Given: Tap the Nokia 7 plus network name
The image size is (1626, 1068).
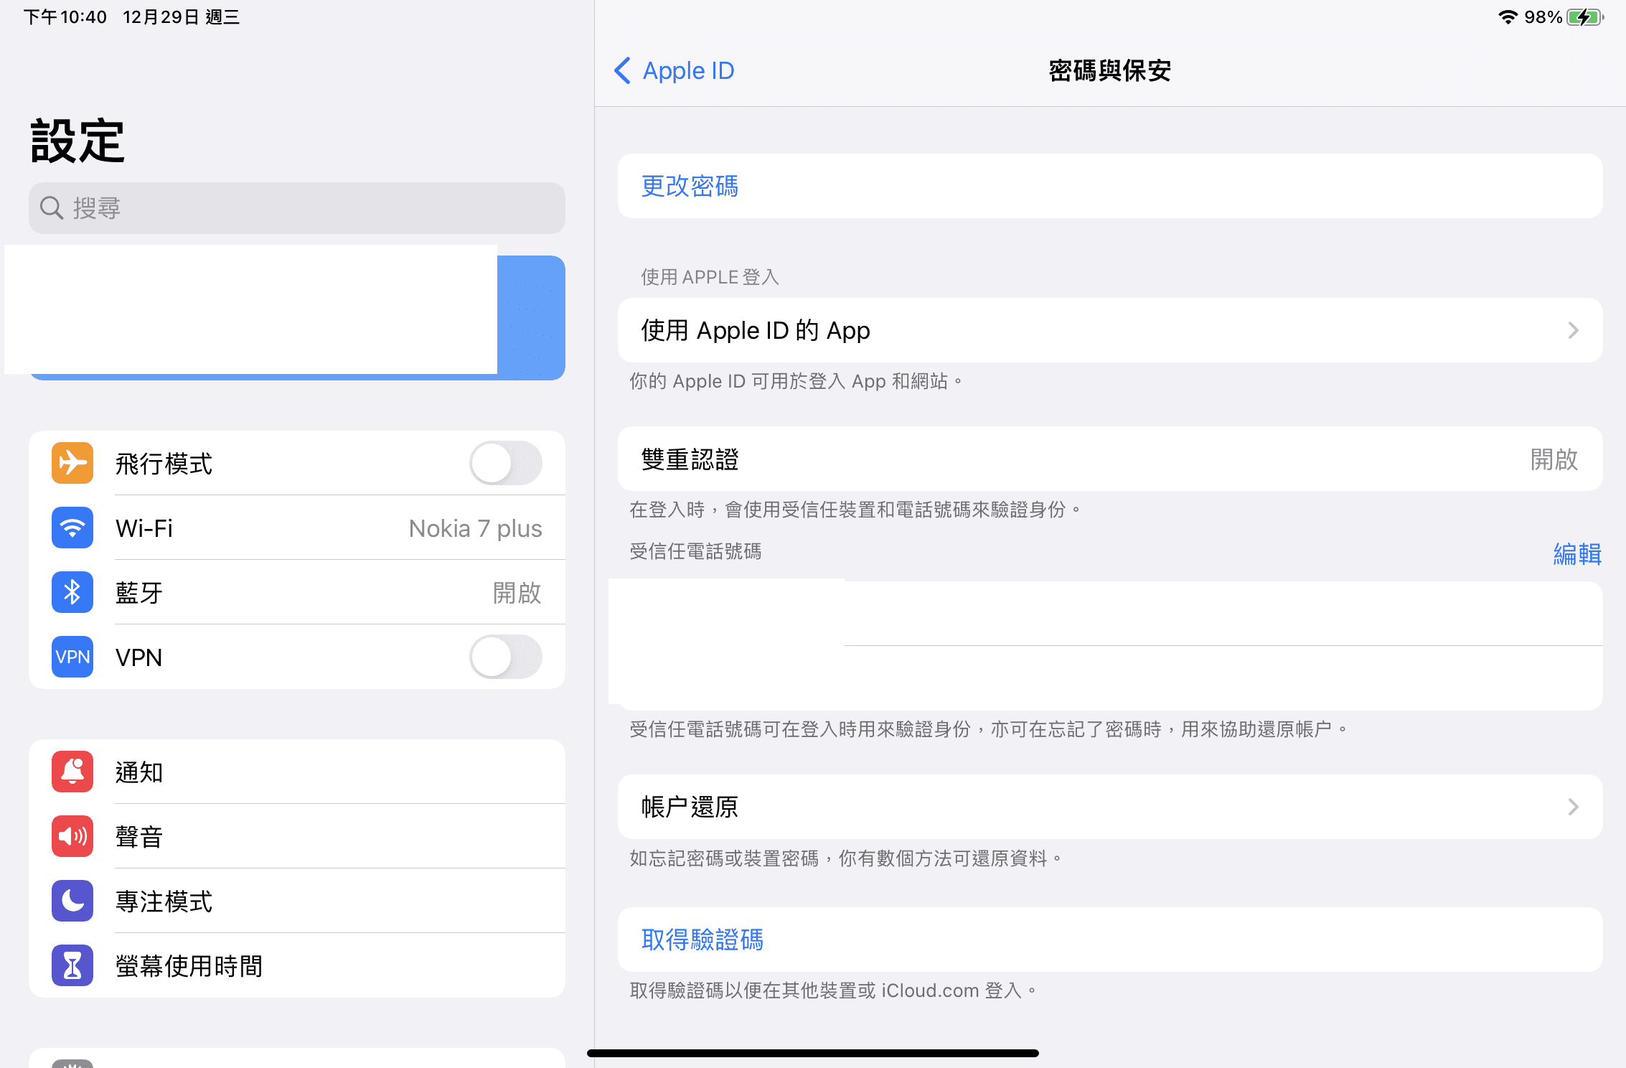Looking at the screenshot, I should 475,528.
